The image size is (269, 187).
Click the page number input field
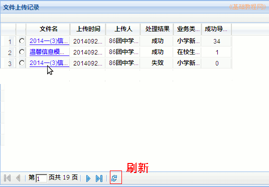(41, 178)
